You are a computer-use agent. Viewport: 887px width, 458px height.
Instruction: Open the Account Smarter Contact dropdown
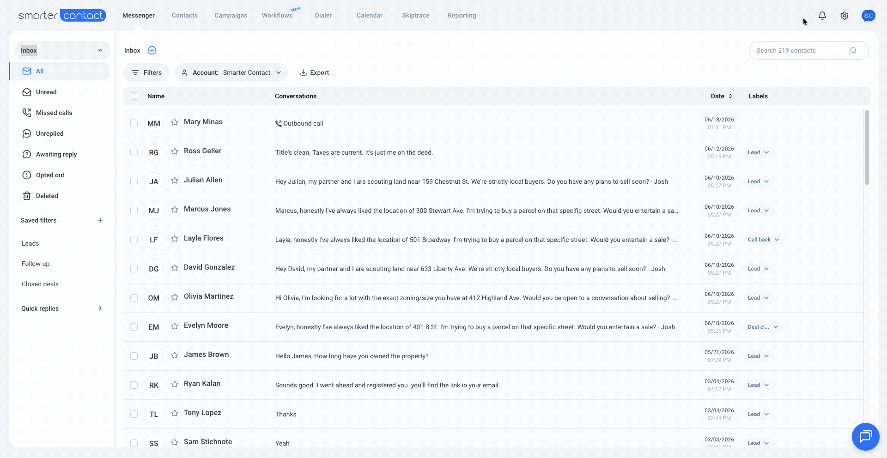(231, 72)
